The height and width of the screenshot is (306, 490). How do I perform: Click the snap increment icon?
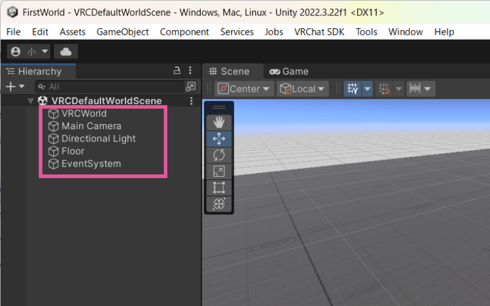click(x=415, y=89)
